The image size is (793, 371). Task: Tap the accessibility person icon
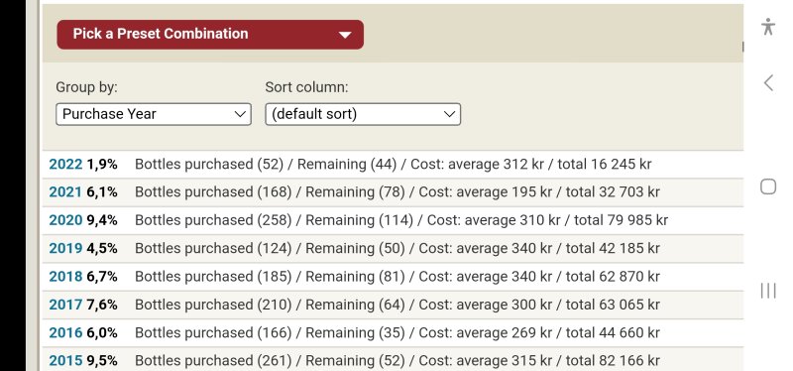click(767, 27)
